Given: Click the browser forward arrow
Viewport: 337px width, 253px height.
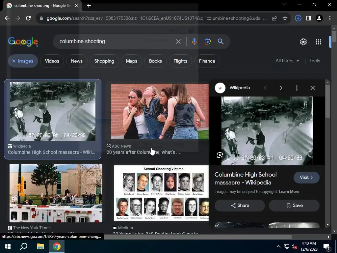Looking at the screenshot, I should coord(18,18).
